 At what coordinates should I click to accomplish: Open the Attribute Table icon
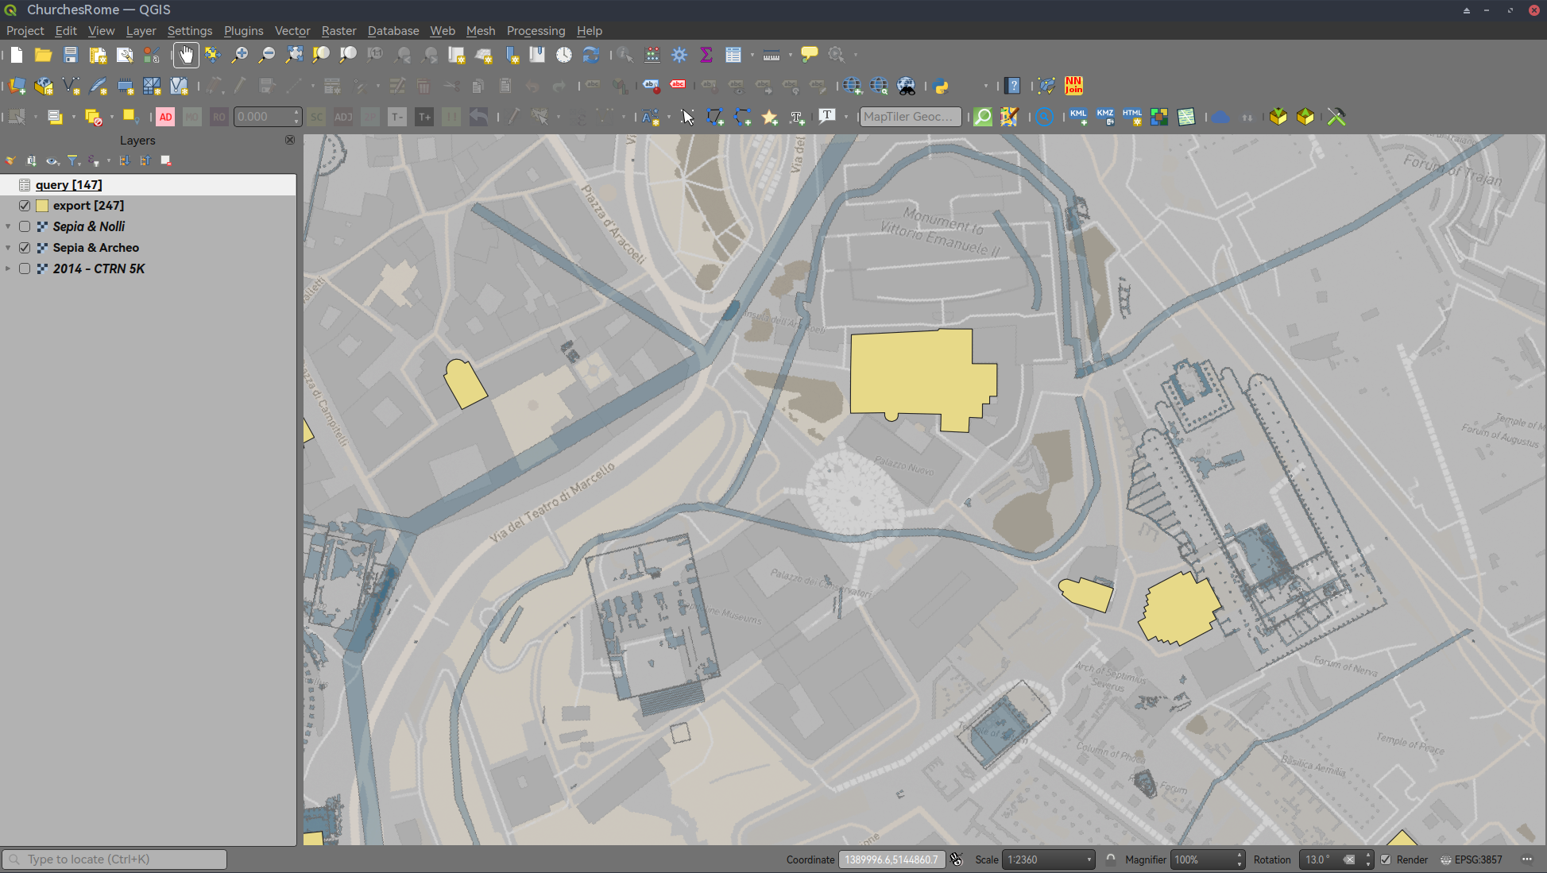(733, 55)
